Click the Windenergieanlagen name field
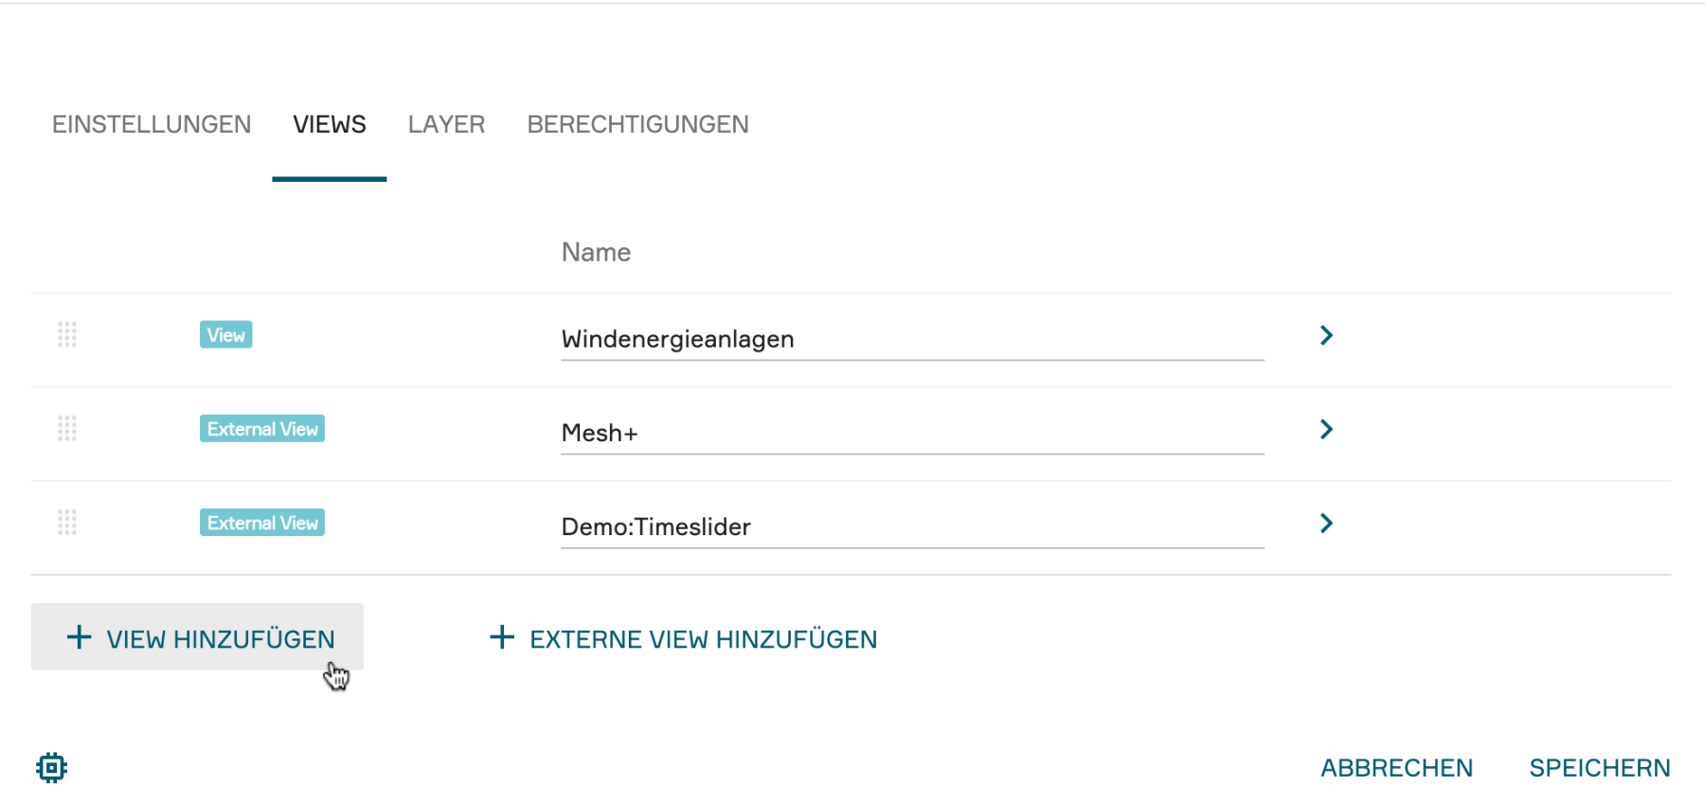 pyautogui.click(x=911, y=339)
